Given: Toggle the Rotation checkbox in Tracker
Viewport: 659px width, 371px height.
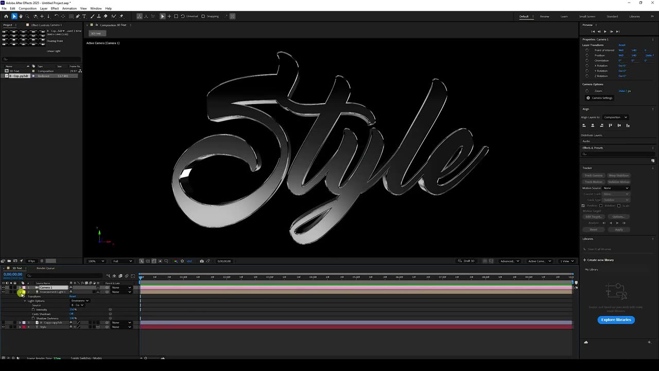Looking at the screenshot, I should point(601,206).
